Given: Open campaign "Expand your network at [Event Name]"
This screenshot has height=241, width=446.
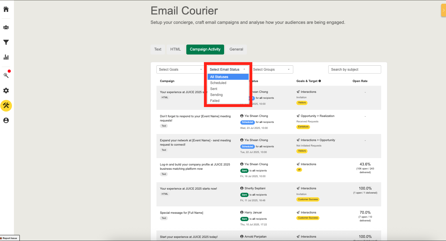Looking at the screenshot, I should coord(195,142).
